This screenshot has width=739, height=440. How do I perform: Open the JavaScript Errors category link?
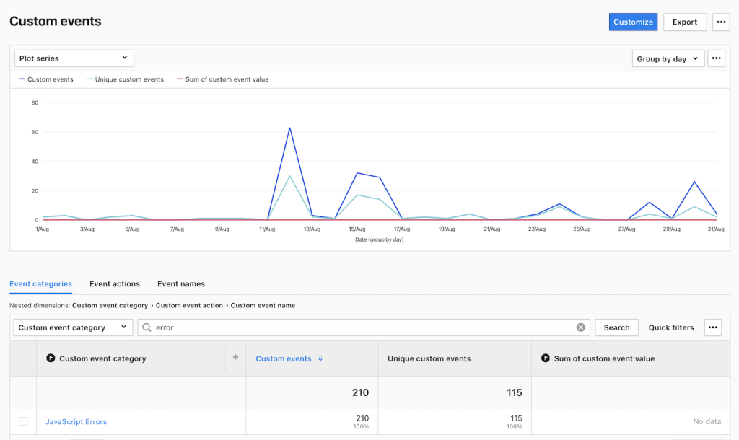click(76, 422)
